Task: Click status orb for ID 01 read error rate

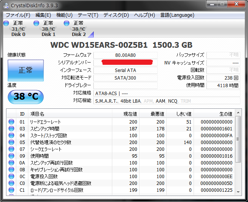Action: (11, 122)
